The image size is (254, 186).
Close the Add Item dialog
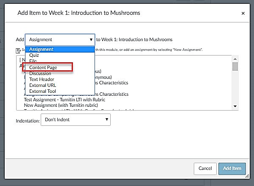click(x=243, y=13)
